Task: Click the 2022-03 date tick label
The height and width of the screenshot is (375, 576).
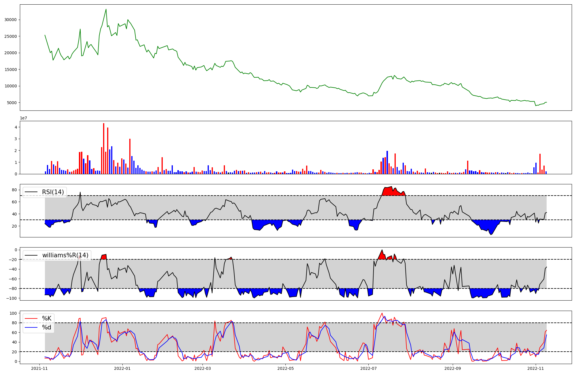Action: pyautogui.click(x=203, y=368)
